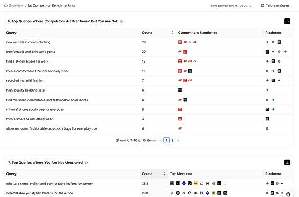This screenshot has width=299, height=197.
Task: Click the bug report icon at bottom right
Action: coord(288,194)
